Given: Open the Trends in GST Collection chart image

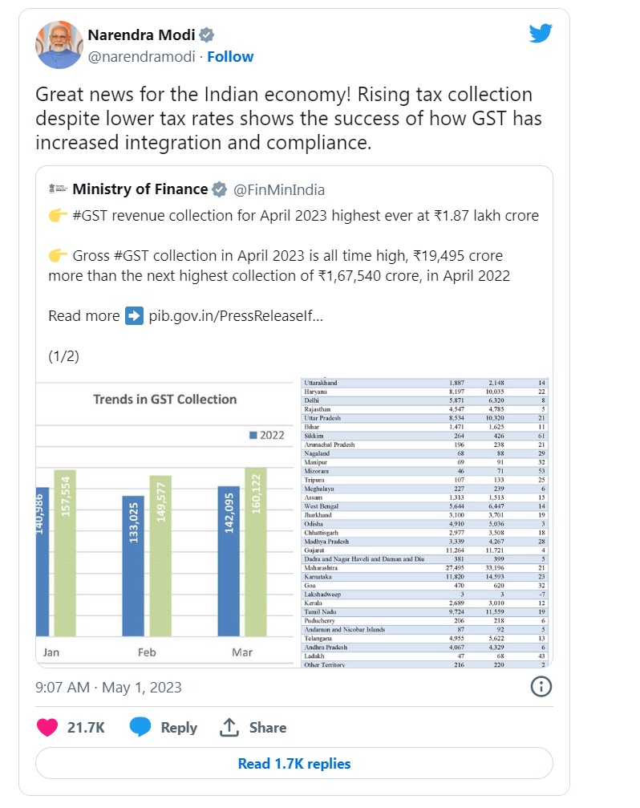Looking at the screenshot, I should [x=166, y=522].
